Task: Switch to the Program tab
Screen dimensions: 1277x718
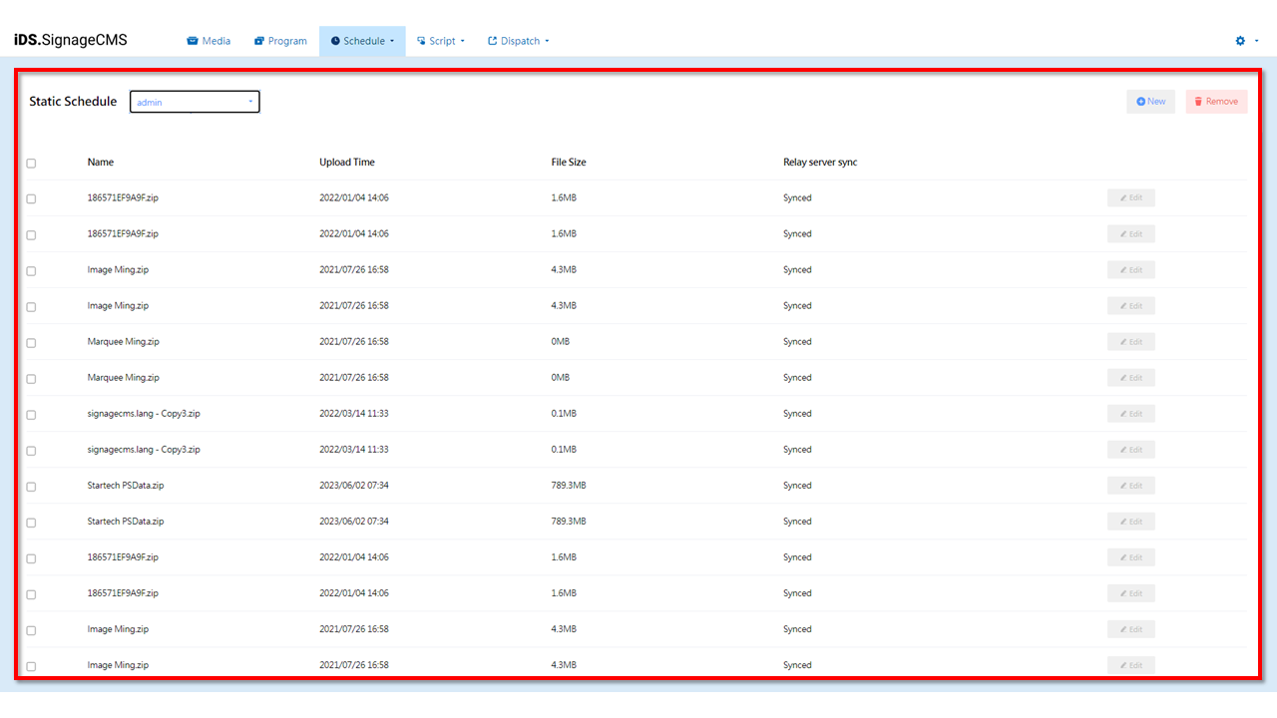Action: tap(287, 41)
